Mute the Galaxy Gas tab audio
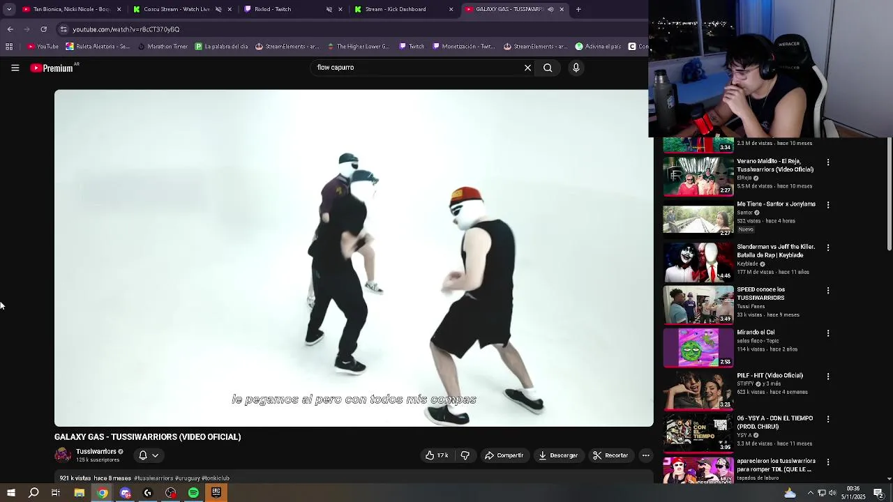Screen dimensions: 893x502 point(550,9)
